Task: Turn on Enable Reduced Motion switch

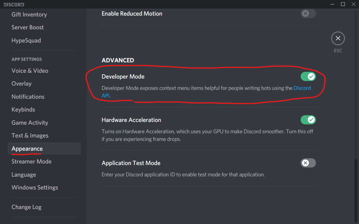Action: 308,13
